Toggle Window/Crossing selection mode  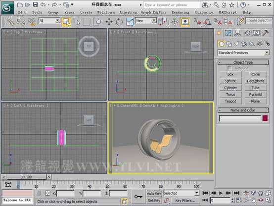97,22
